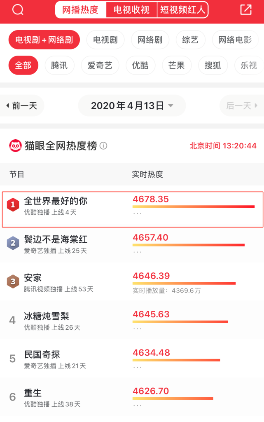The width and height of the screenshot is (264, 422).
Task: Select the 综艺 category filter
Action: click(190, 40)
